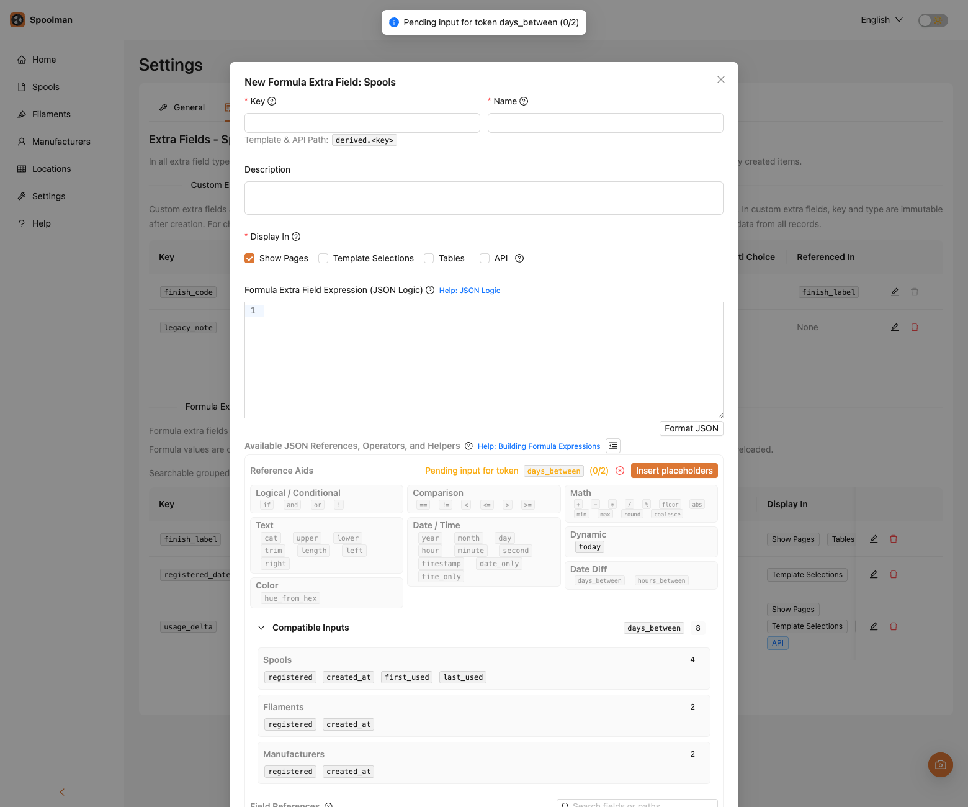Image resolution: width=968 pixels, height=807 pixels.
Task: Click the date_only Date / Time token
Action: click(499, 564)
